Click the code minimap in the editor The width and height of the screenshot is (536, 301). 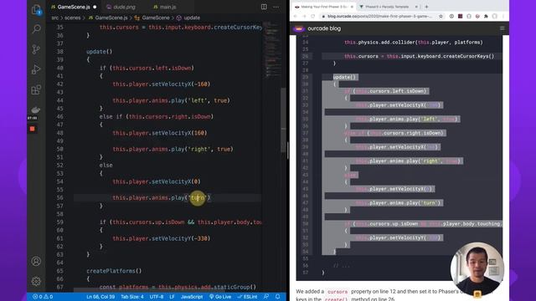click(x=272, y=49)
